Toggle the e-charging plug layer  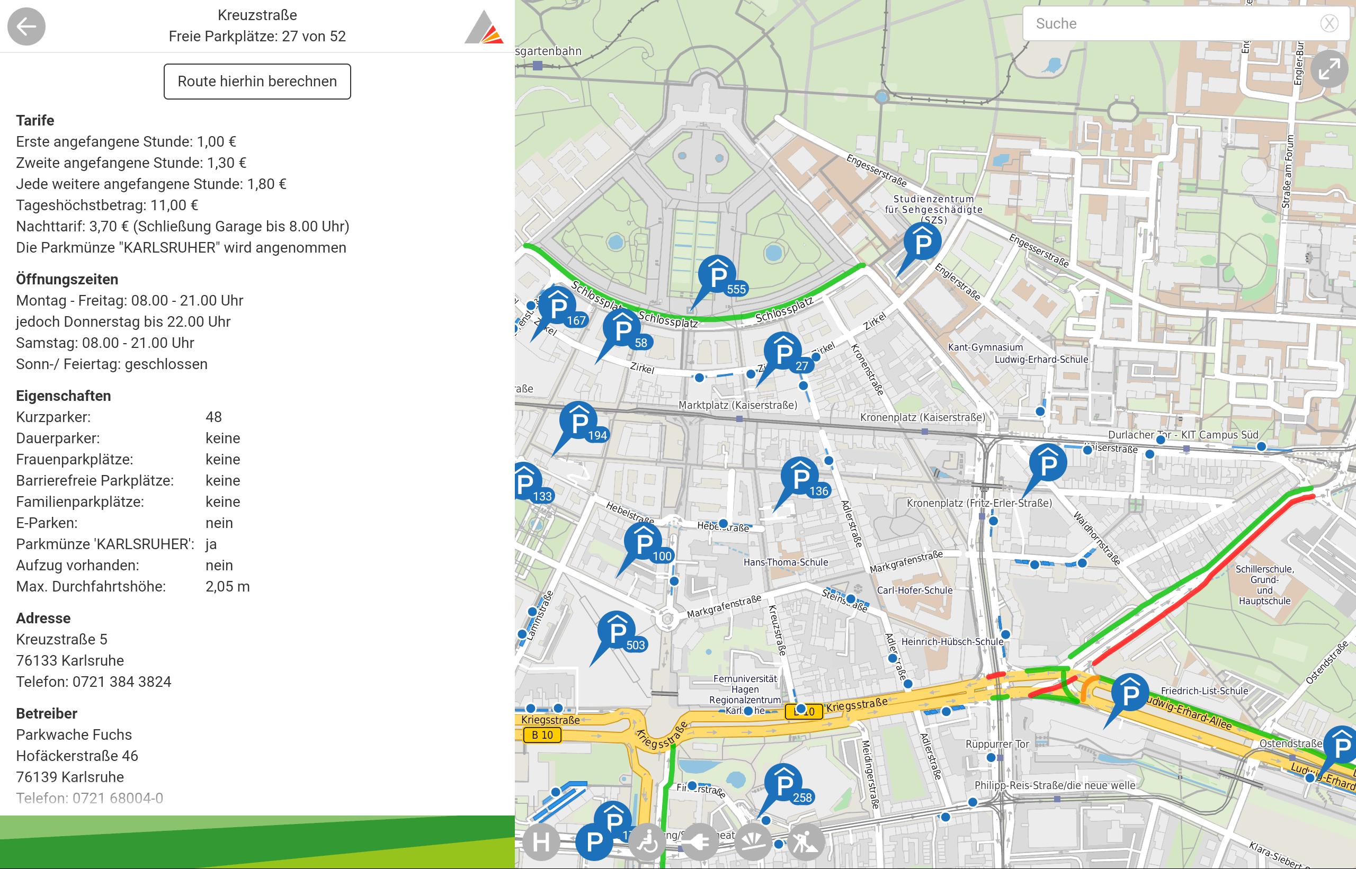[700, 843]
